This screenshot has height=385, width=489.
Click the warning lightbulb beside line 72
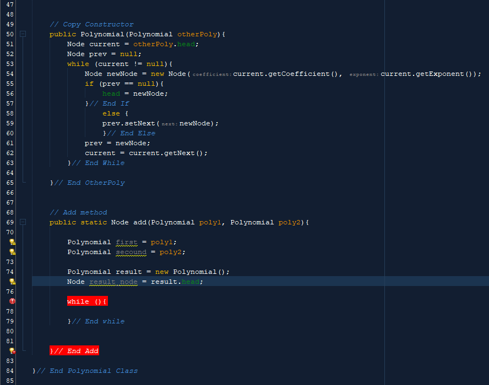tap(12, 252)
